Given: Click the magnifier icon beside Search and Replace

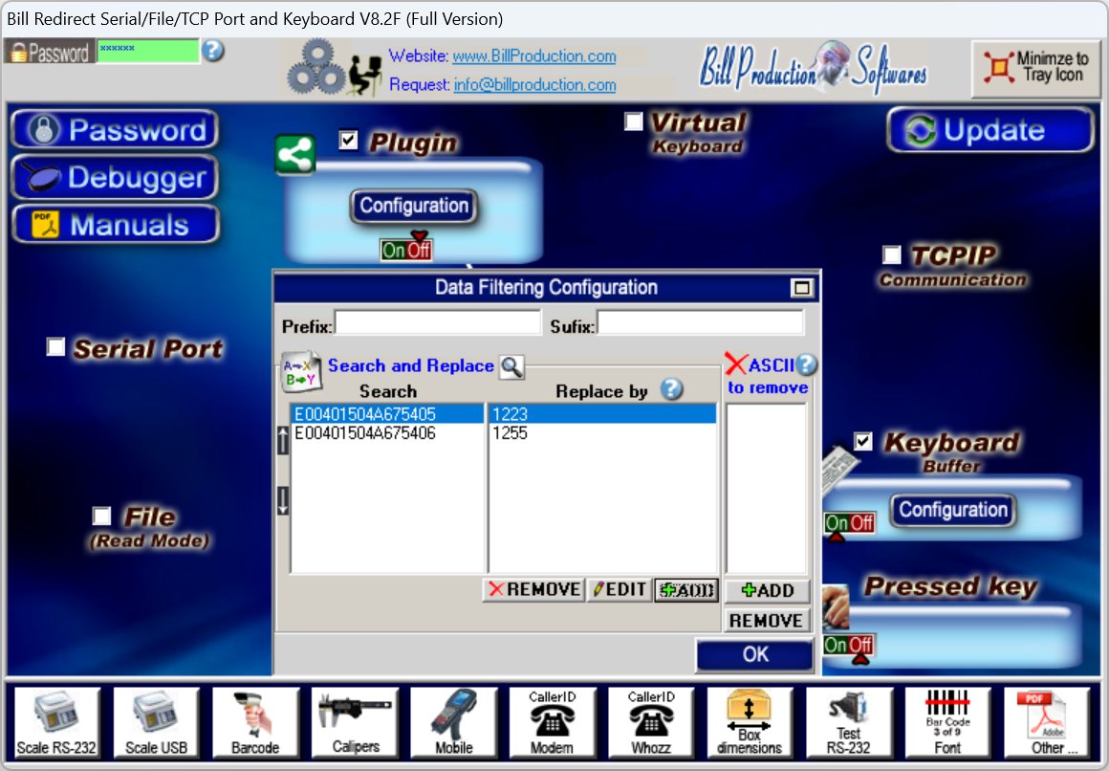Looking at the screenshot, I should [511, 366].
